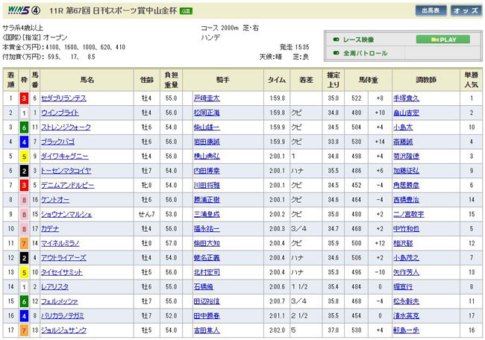This screenshot has height=340, width=485.
Task: Open horse link ブラックバゴ
Action: [x=57, y=142]
